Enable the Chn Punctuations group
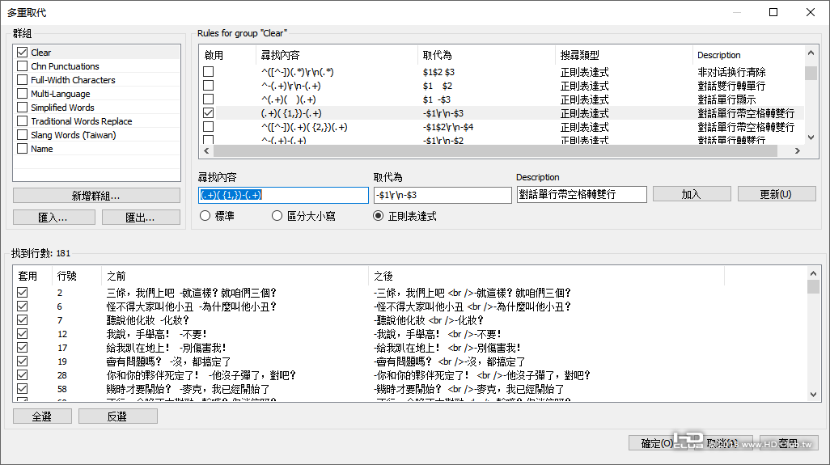The image size is (830, 465). click(x=22, y=66)
